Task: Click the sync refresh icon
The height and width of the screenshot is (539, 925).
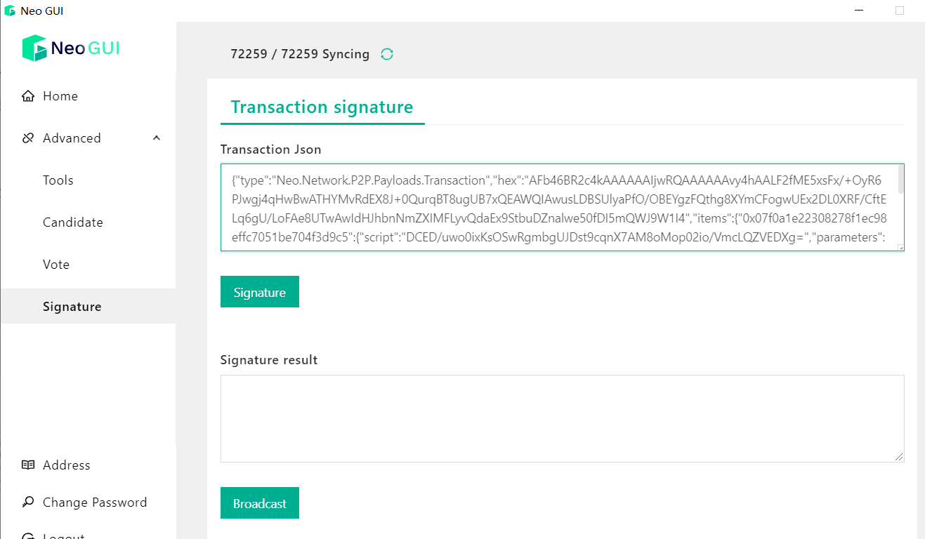Action: pos(387,54)
